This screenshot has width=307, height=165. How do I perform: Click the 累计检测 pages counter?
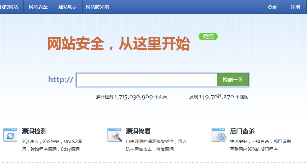click(131, 97)
